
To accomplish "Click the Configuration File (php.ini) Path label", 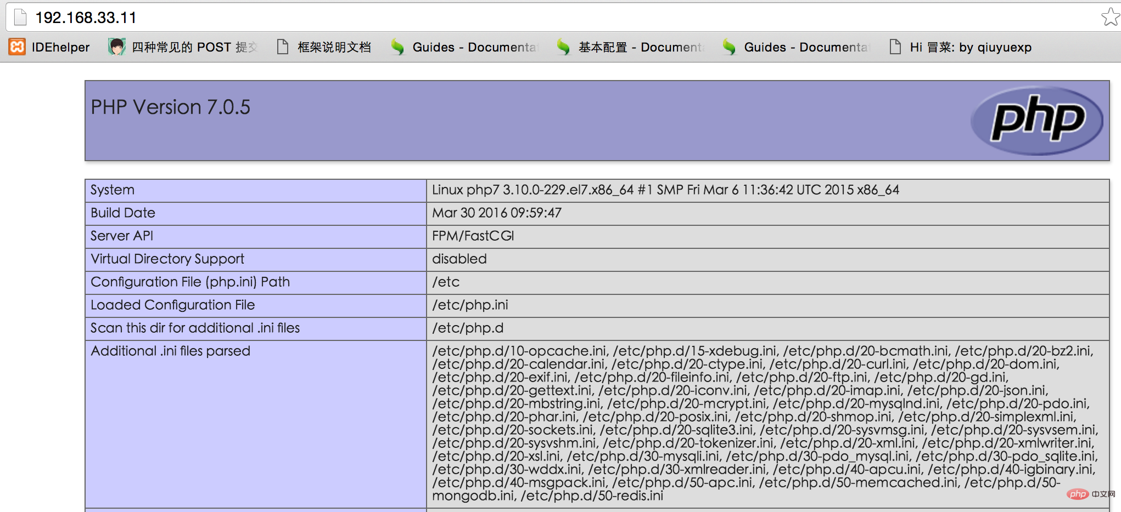I will pyautogui.click(x=190, y=282).
